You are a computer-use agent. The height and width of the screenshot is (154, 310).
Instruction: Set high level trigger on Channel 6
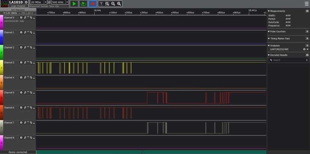click(x=28, y=108)
